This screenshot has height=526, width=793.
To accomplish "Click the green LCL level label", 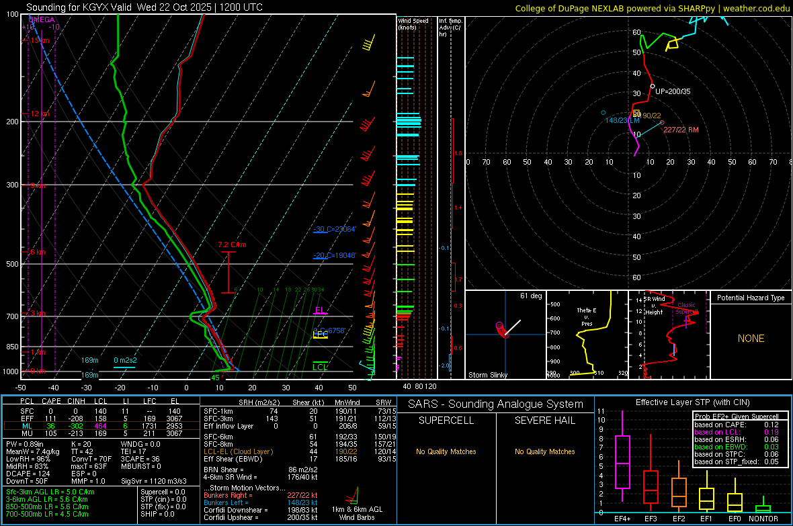I will [320, 367].
